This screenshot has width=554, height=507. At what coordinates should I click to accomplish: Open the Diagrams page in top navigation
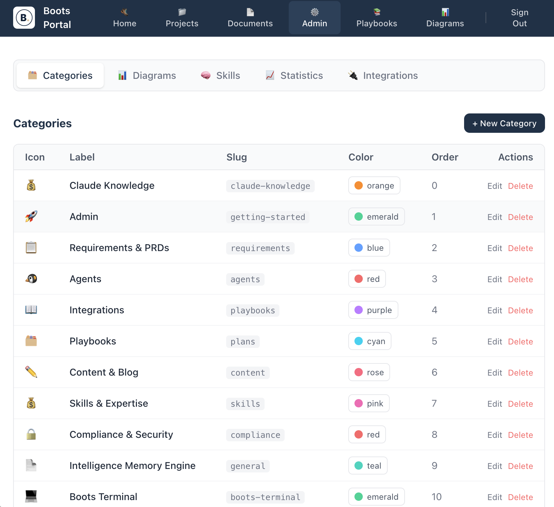(x=445, y=18)
